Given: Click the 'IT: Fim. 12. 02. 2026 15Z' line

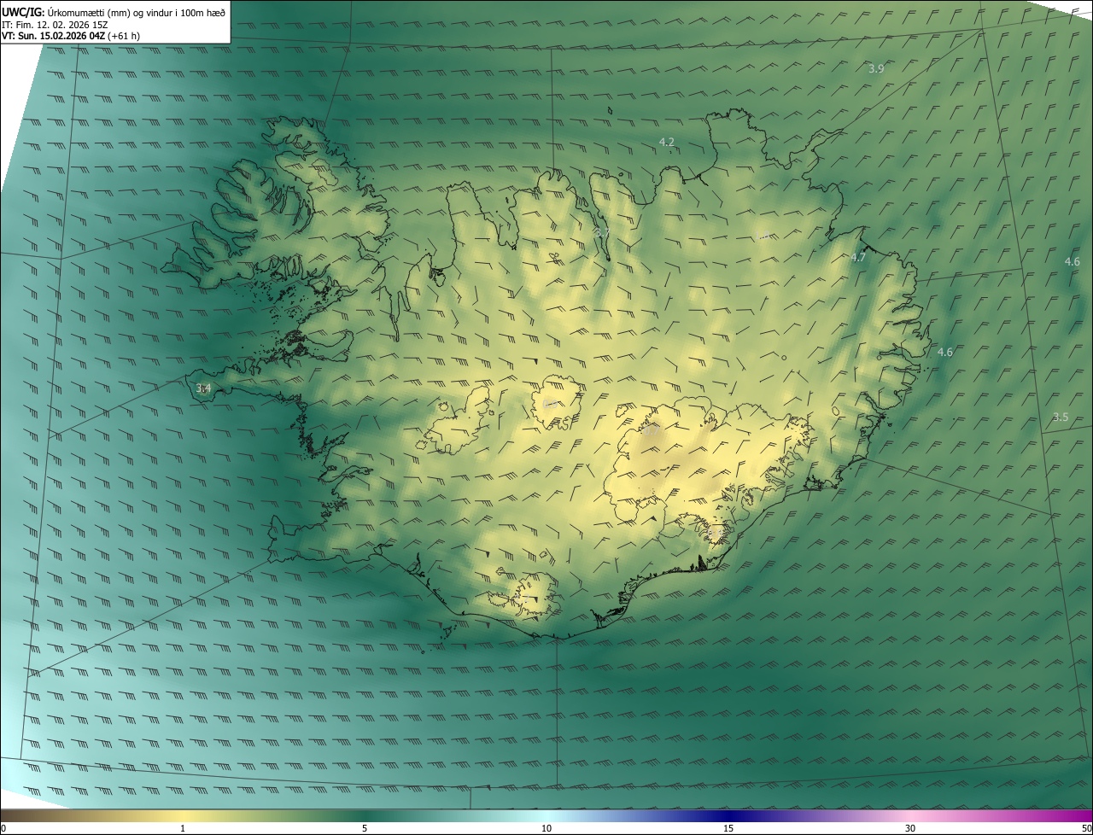Looking at the screenshot, I should pos(55,25).
